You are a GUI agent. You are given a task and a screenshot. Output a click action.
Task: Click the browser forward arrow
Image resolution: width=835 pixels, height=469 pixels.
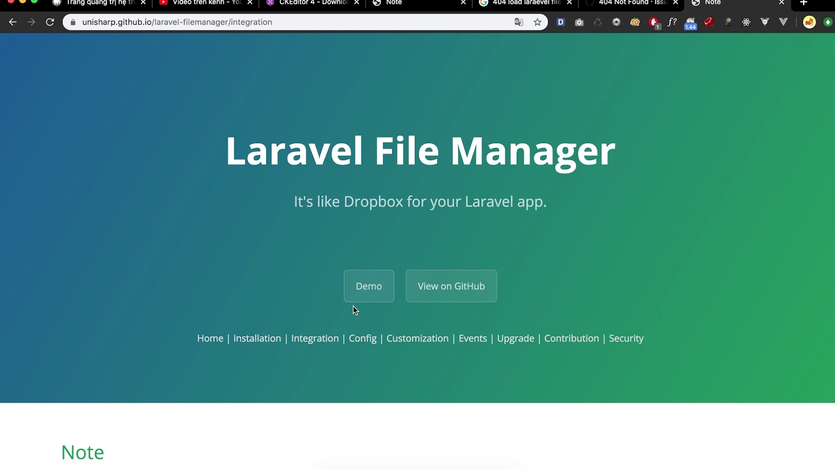coord(31,22)
